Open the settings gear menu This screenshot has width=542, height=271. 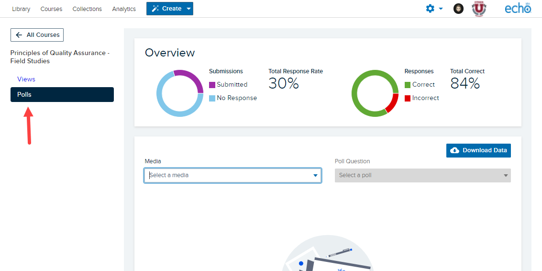430,9
